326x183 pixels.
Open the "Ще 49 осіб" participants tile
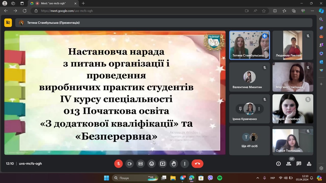[250, 141]
